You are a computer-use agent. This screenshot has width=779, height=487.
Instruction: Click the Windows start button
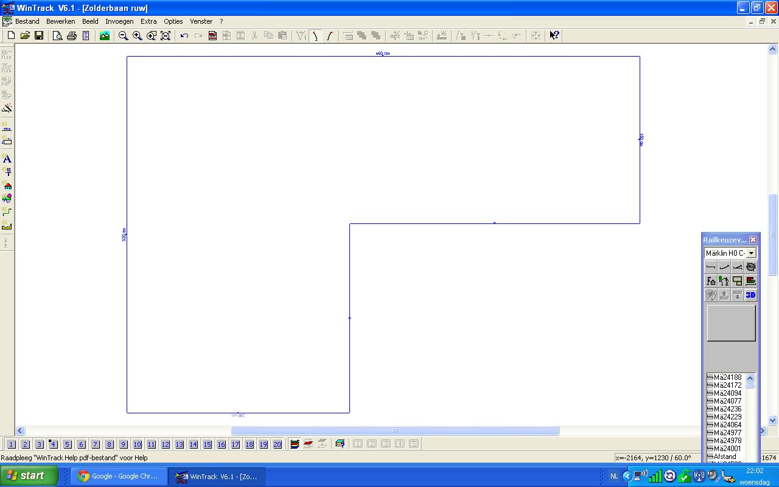tap(29, 475)
